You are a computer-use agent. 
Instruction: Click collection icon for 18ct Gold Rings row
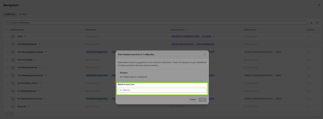click(x=13, y=60)
